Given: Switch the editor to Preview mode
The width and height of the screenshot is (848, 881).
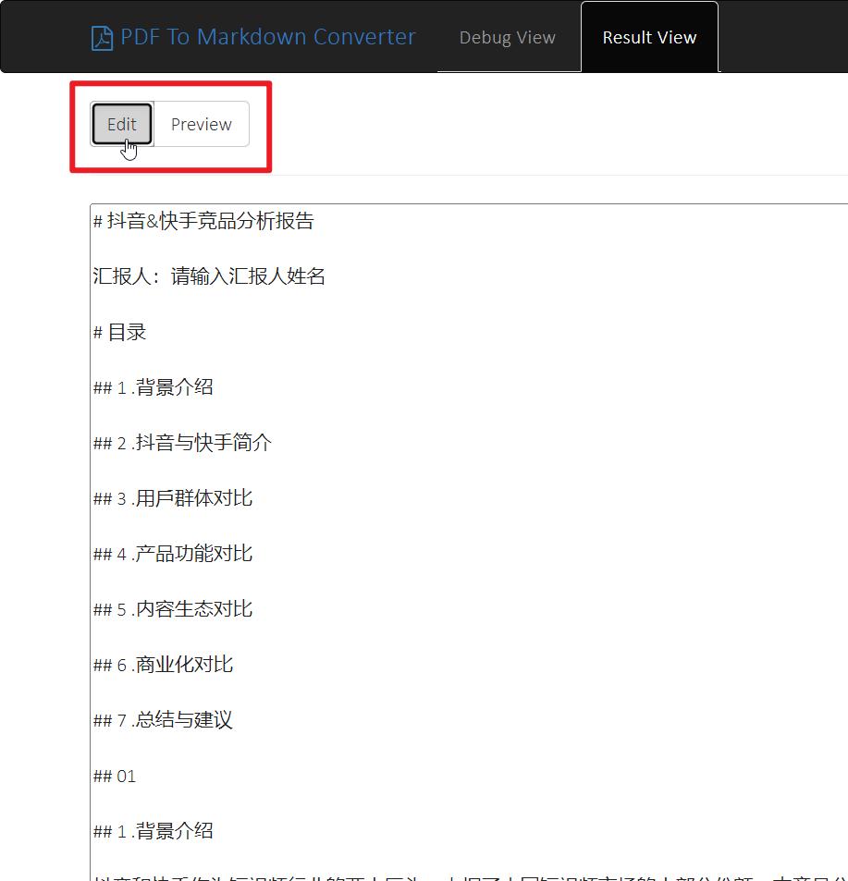Looking at the screenshot, I should (201, 123).
